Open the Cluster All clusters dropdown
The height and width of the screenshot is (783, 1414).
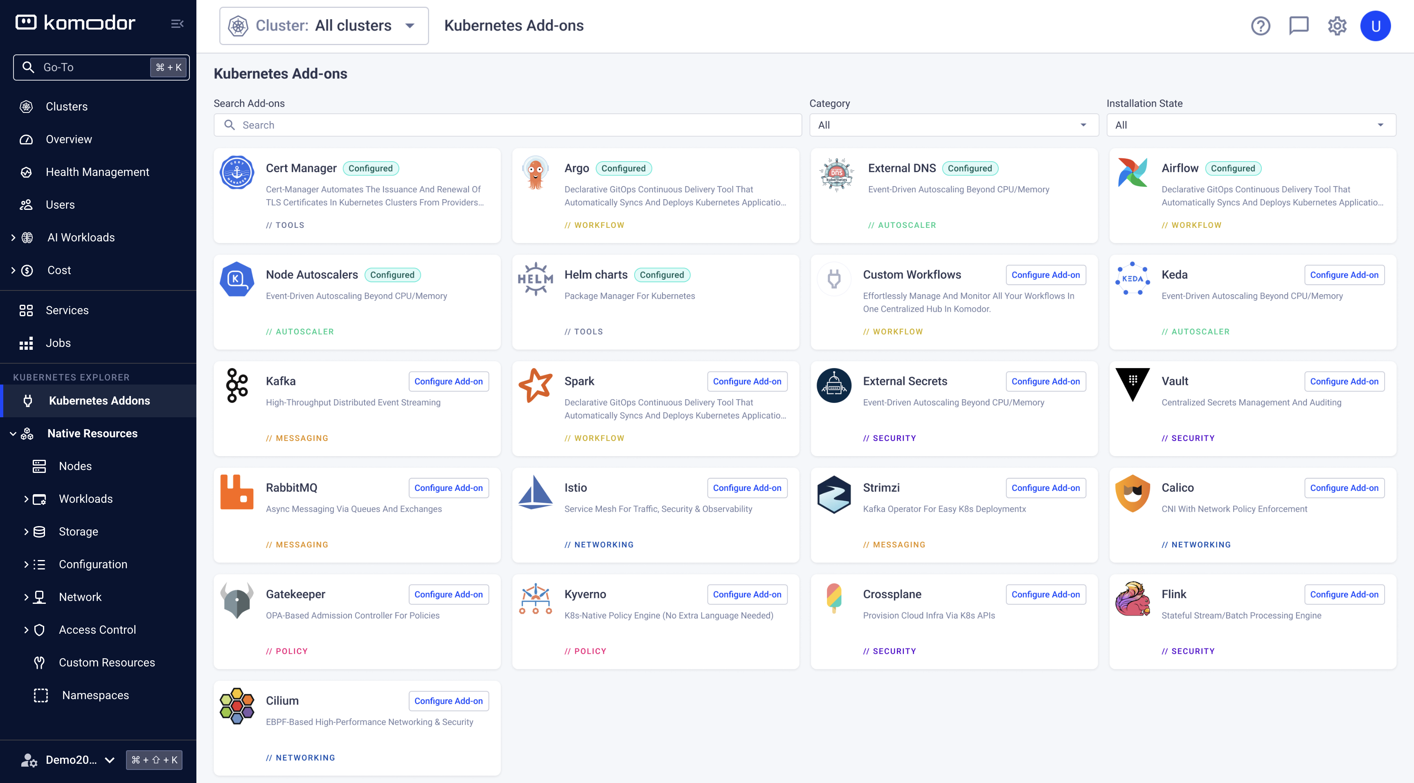pyautogui.click(x=324, y=26)
